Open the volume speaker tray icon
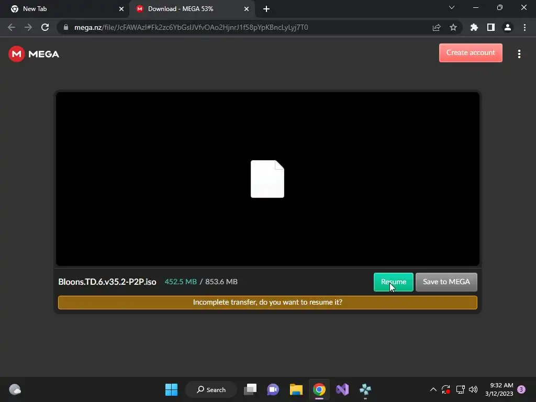The image size is (536, 402). click(x=473, y=389)
